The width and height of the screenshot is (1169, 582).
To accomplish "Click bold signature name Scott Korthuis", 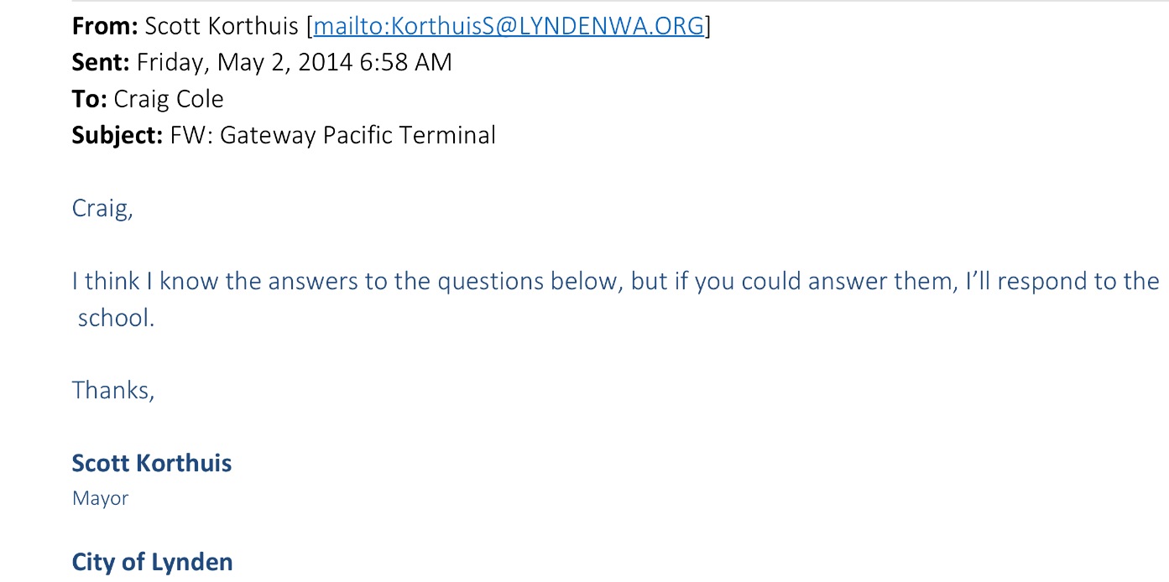I will [152, 463].
